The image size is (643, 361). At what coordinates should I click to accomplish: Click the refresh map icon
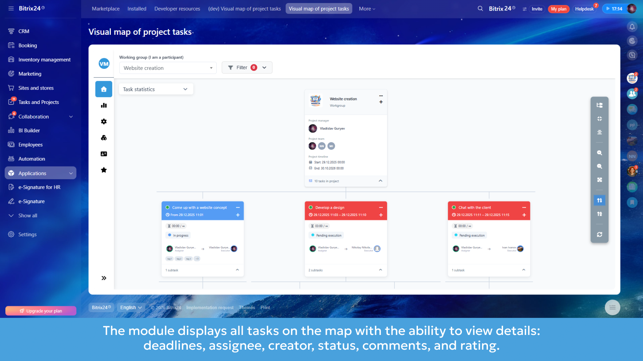[x=599, y=235]
